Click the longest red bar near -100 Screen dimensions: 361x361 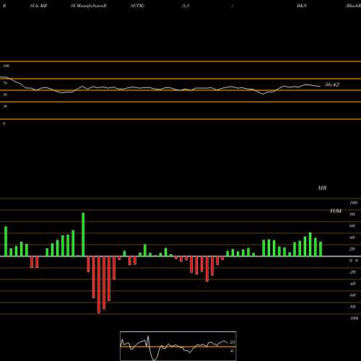point(99,284)
